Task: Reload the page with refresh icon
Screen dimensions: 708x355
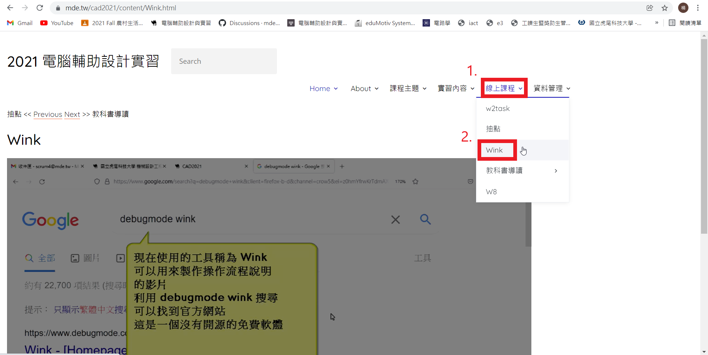Action: coord(40,8)
